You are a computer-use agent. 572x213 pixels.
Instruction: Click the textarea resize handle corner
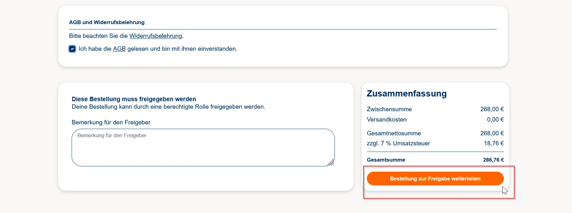point(331,162)
